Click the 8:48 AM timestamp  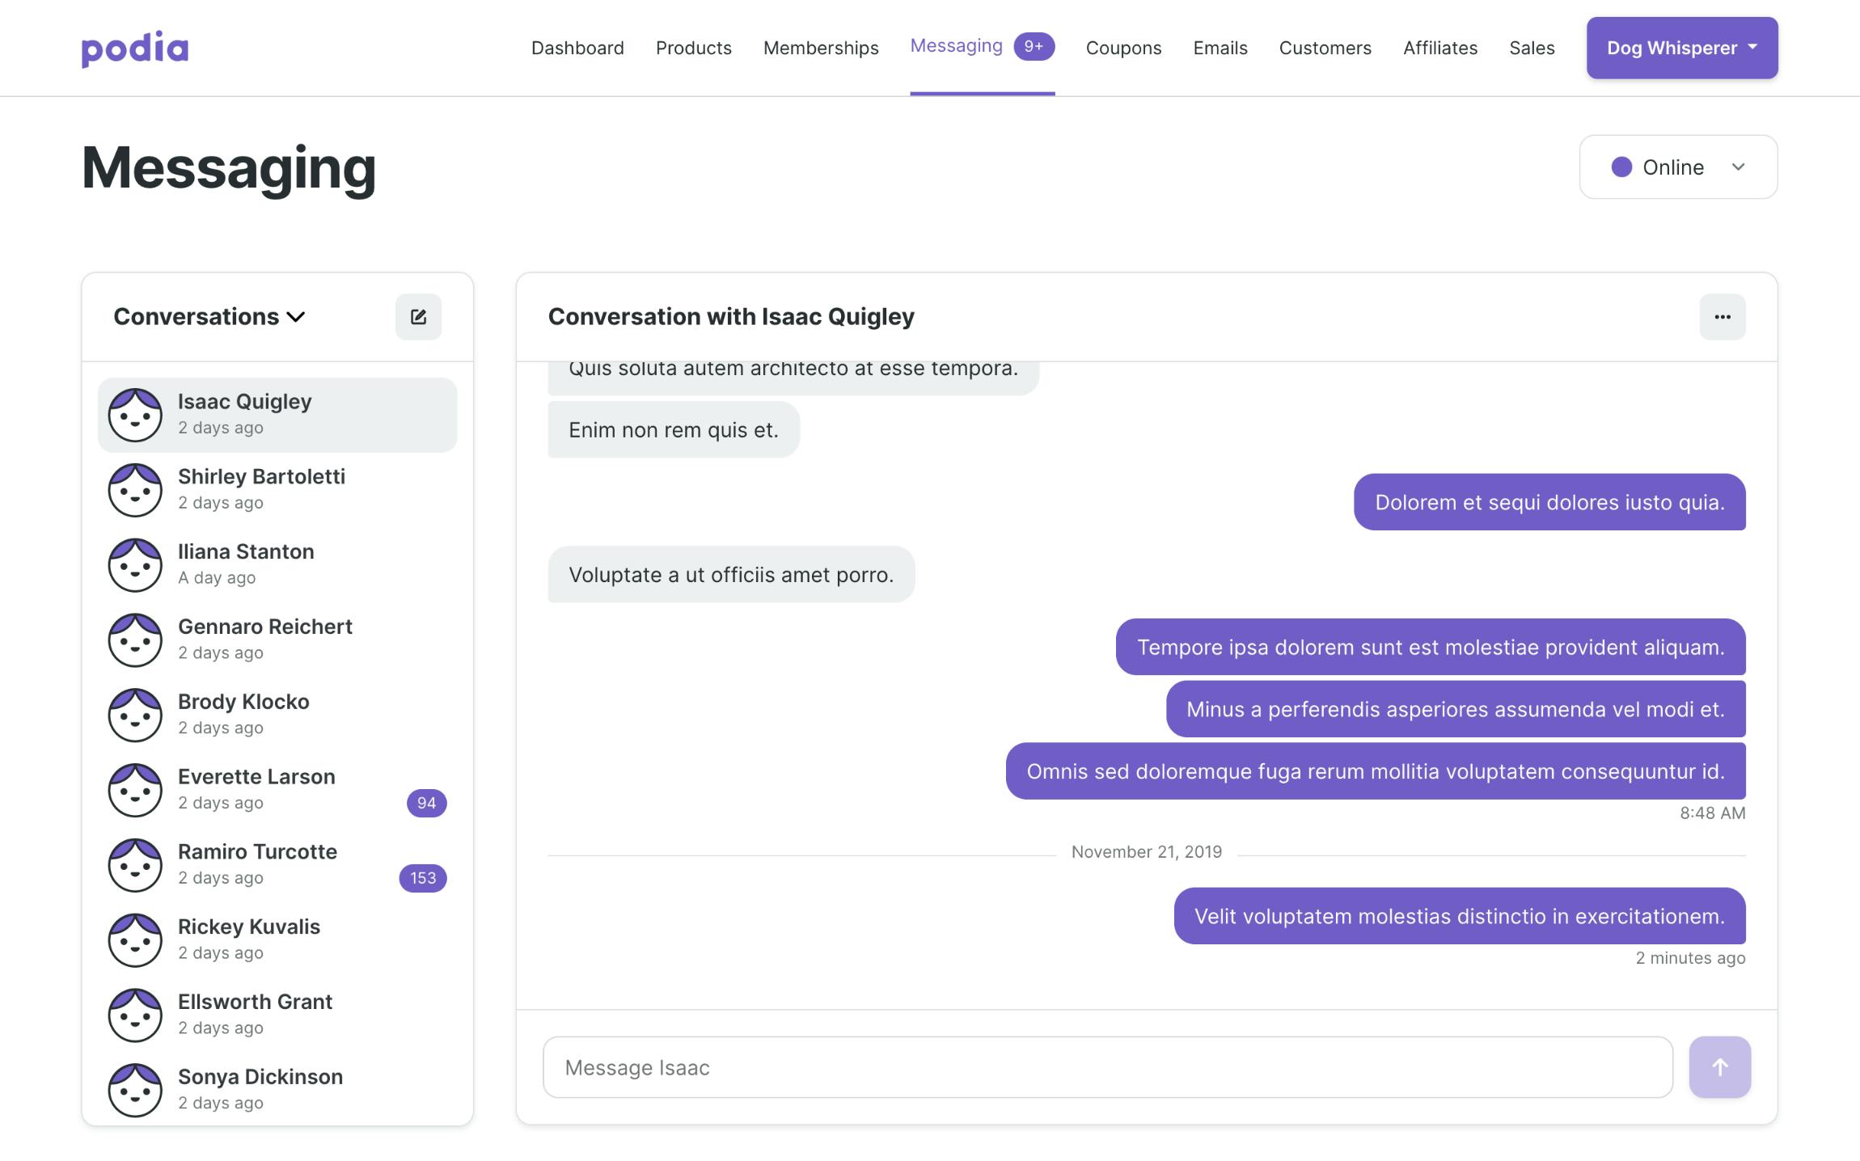click(1713, 813)
